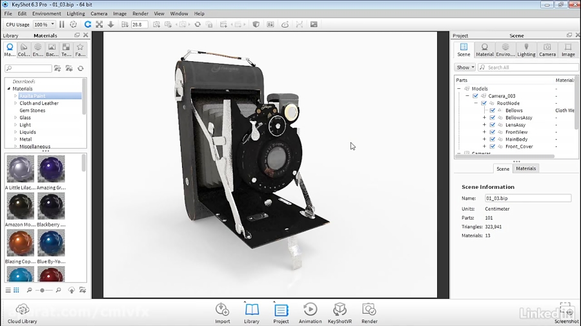This screenshot has height=326, width=581.
Task: Open the Render menu
Action: tap(140, 14)
